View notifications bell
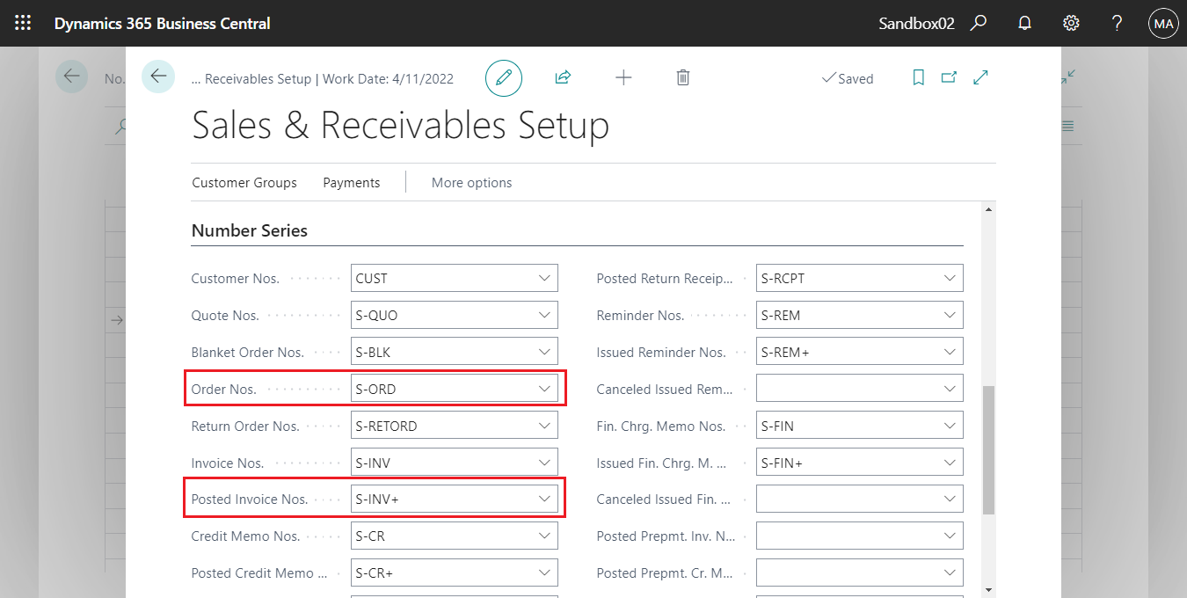1187x598 pixels. click(1024, 23)
